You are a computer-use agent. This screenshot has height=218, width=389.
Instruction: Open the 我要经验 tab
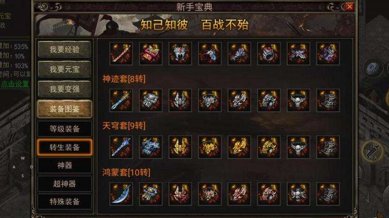coord(65,49)
